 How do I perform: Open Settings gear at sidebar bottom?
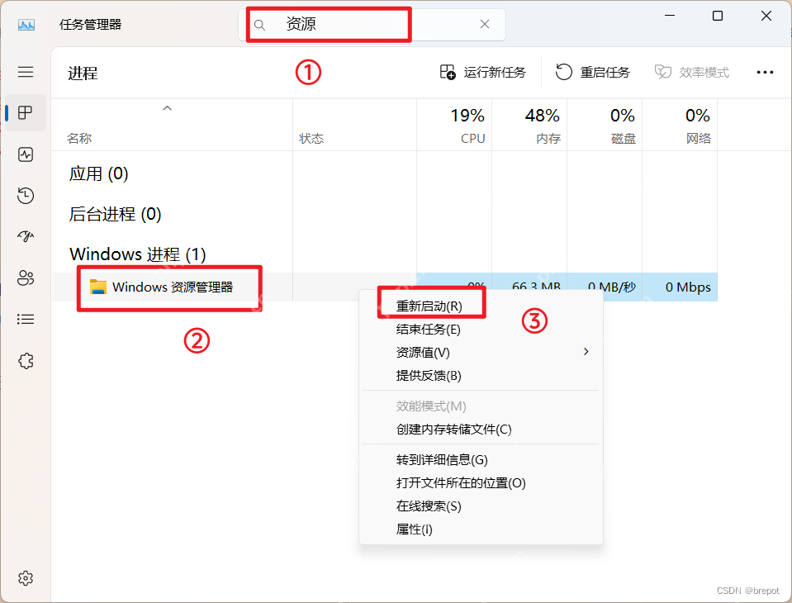(26, 577)
